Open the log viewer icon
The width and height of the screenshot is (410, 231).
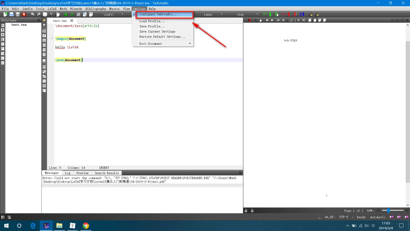coord(91,14)
